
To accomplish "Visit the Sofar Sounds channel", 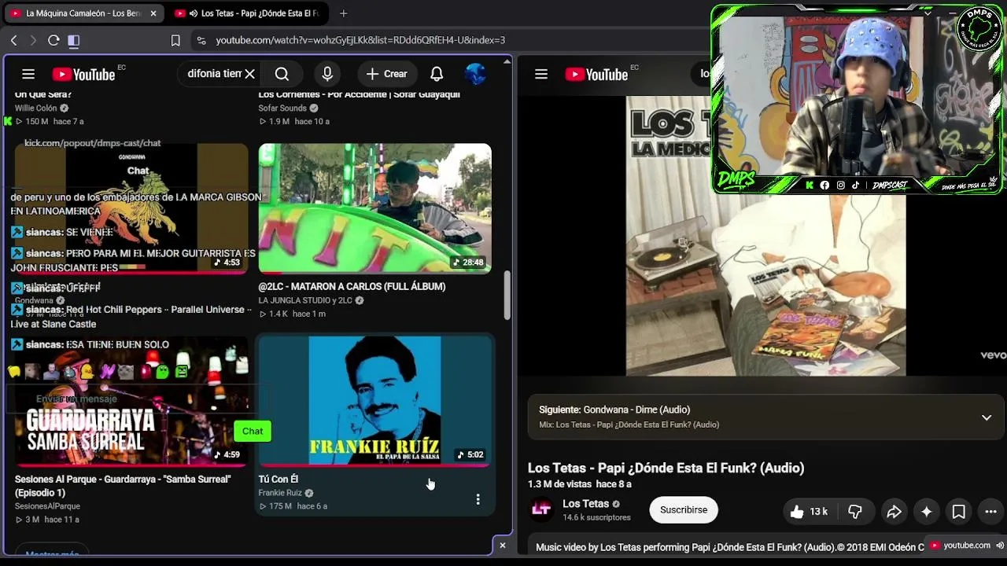I will click(x=282, y=108).
